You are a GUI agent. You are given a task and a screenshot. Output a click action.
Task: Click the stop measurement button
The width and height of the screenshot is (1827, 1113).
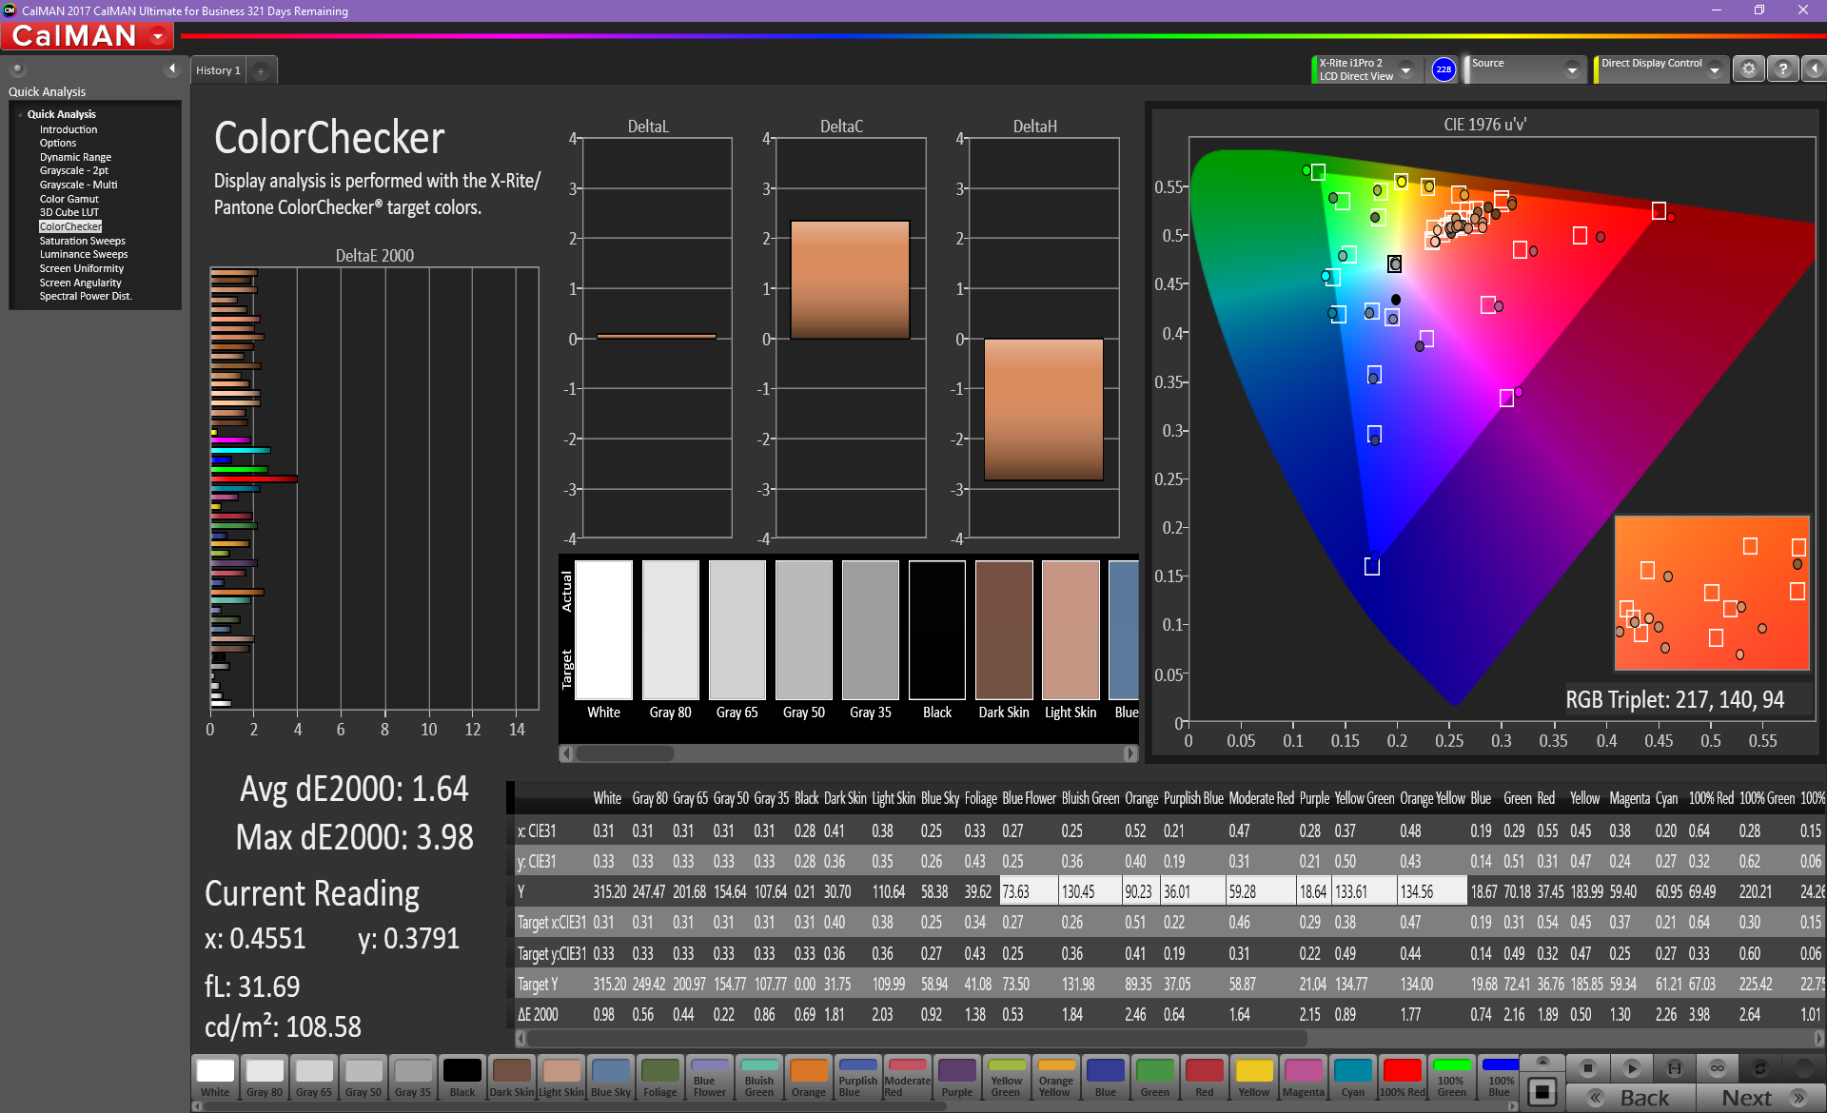pos(1587,1068)
